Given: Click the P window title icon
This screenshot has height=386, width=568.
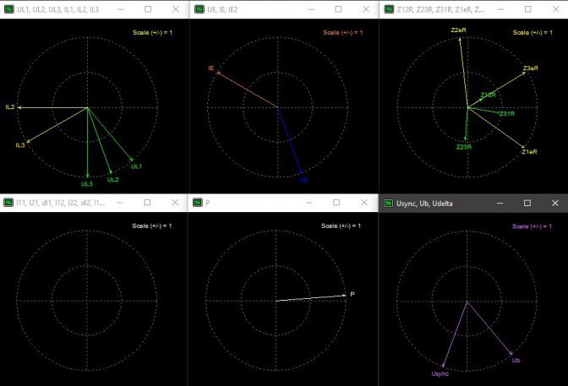Looking at the screenshot, I should [x=198, y=203].
